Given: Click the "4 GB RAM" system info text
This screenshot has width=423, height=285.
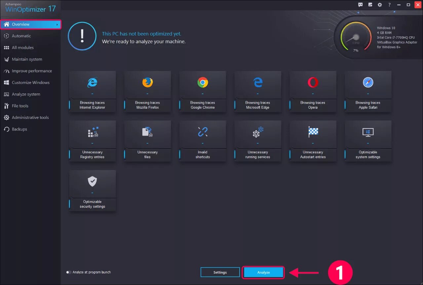Looking at the screenshot, I should click(x=384, y=33).
